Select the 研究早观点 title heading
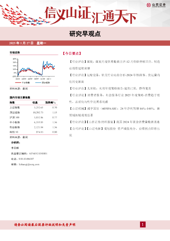This screenshot has width=170, height=241. pos(85,34)
